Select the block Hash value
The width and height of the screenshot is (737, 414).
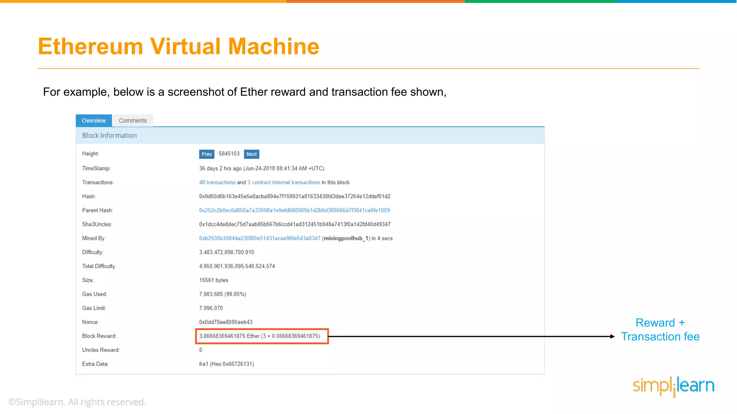pos(295,197)
